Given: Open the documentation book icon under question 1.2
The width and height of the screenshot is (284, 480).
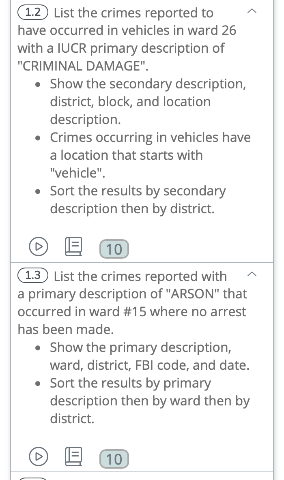Looking at the screenshot, I should tap(73, 246).
